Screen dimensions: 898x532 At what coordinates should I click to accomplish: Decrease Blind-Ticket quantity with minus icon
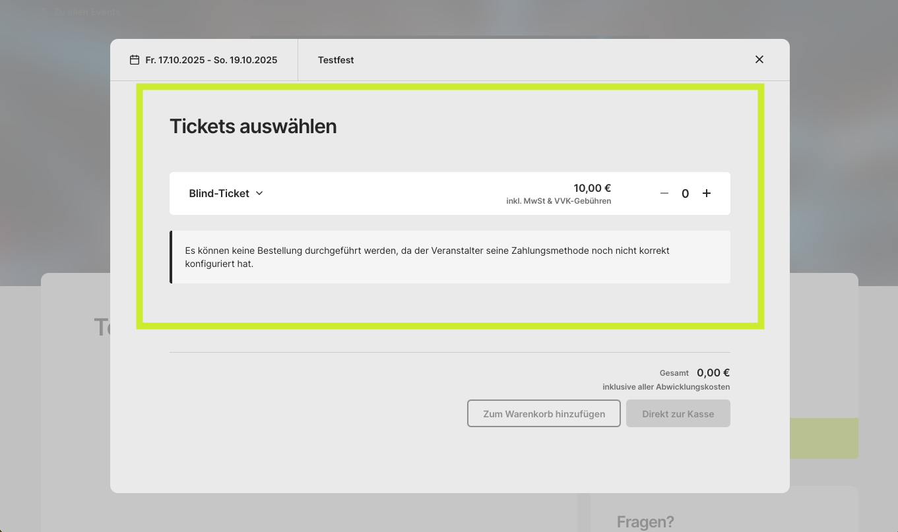tap(664, 193)
